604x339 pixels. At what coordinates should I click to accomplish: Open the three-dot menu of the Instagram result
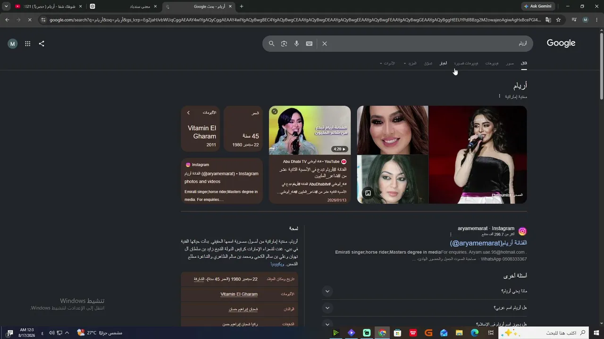(451, 234)
